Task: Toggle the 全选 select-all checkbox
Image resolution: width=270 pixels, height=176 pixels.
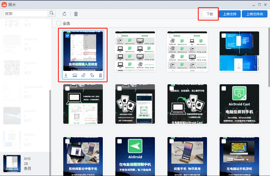Action: (x=59, y=23)
